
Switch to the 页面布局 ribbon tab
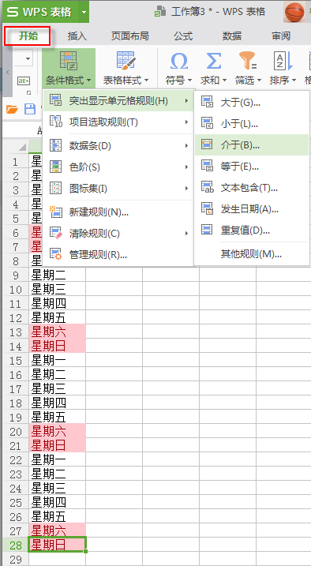pyautogui.click(x=130, y=36)
